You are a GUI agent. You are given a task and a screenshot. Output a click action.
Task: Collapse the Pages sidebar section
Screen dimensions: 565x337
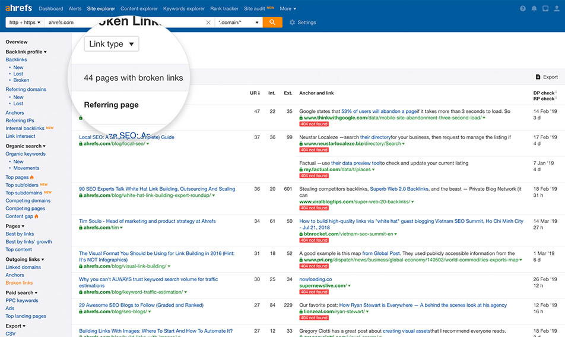[15, 226]
